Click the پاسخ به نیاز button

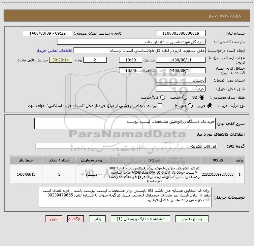point(192,219)
